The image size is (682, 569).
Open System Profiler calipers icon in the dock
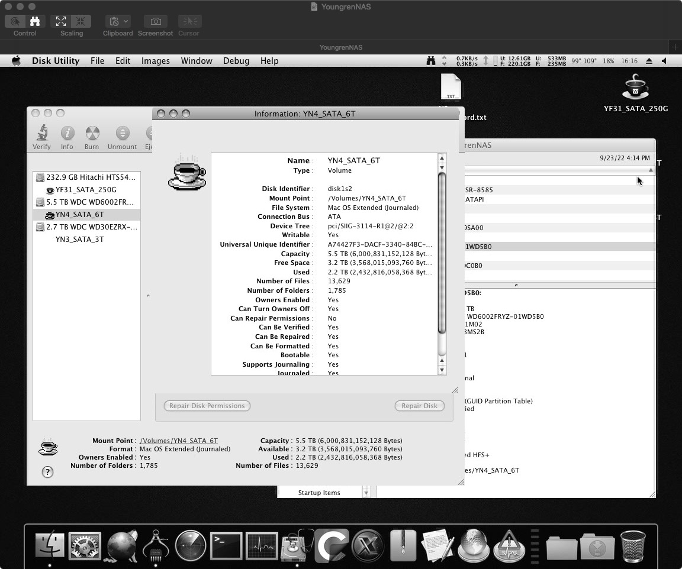click(156, 545)
